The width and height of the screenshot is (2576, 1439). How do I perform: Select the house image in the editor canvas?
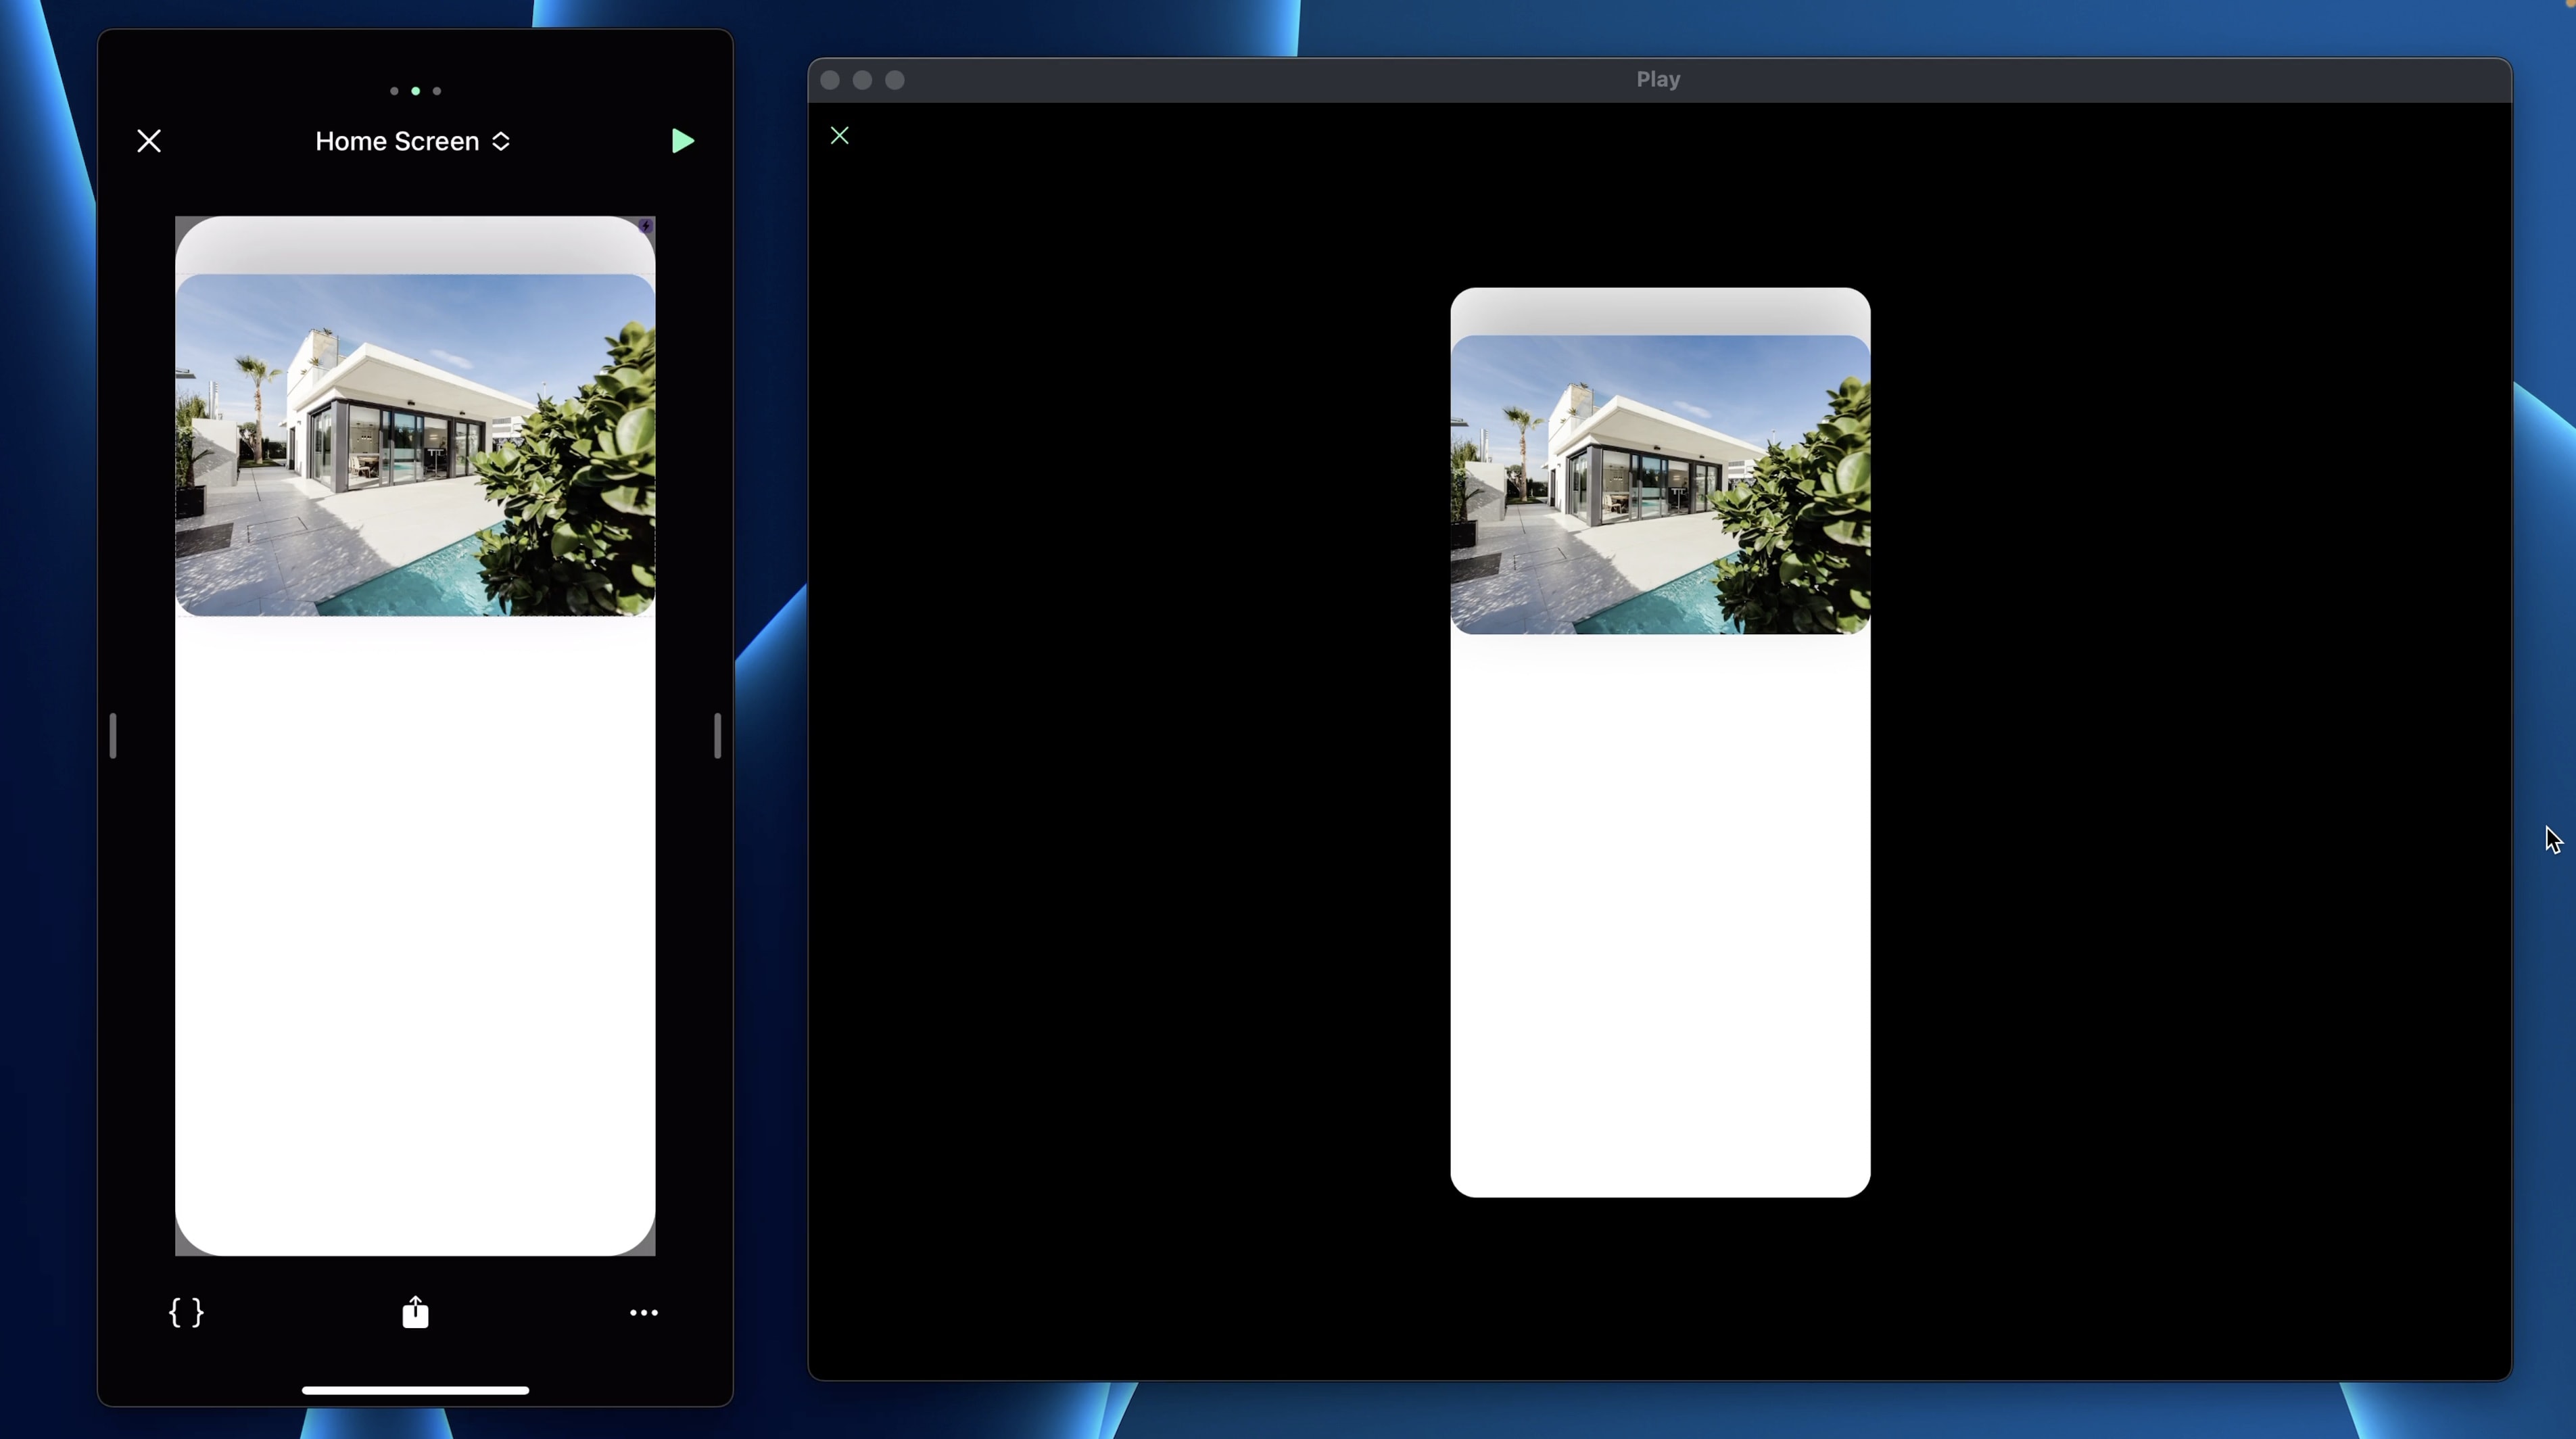click(415, 445)
